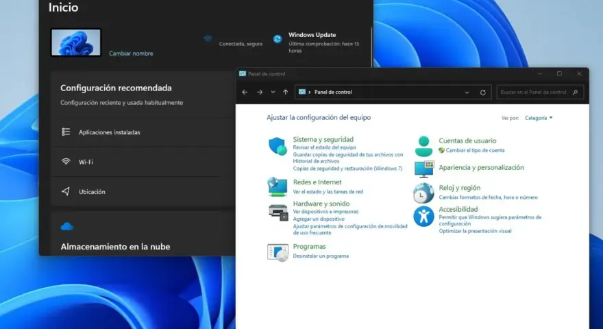Click the address bar breadcrumb chevron

point(309,93)
